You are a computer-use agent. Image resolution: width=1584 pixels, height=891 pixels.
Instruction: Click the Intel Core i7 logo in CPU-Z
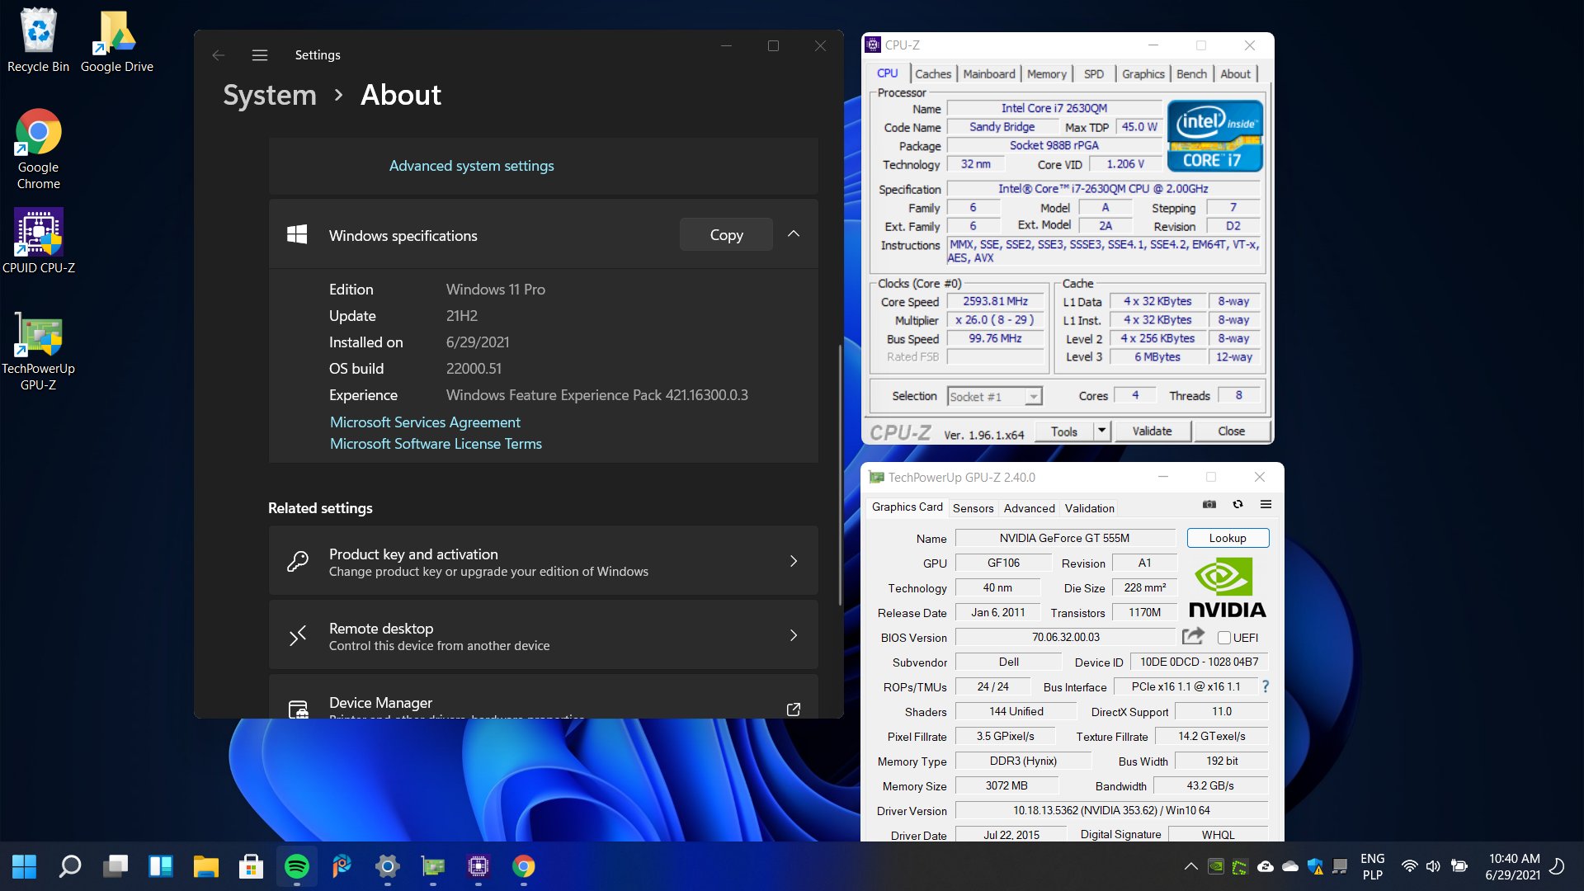[x=1214, y=136]
